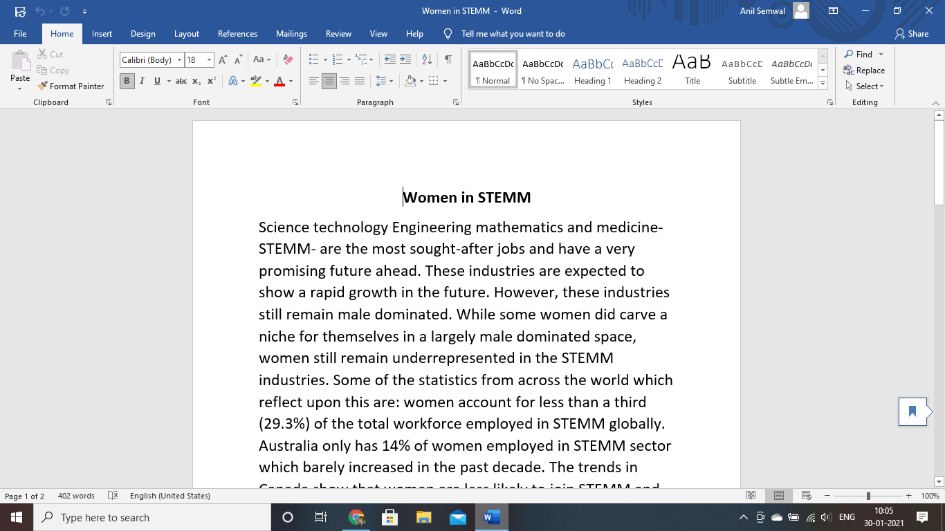
Task: Open the font size dropdown
Action: (x=210, y=60)
